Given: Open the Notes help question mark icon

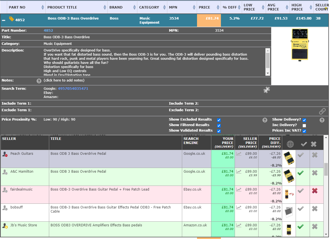Looking at the screenshot, I should (x=39, y=81).
